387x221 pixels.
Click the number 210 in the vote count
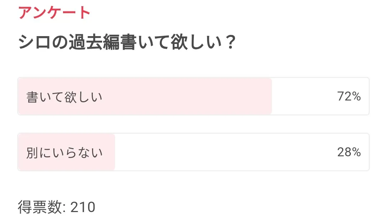pos(83,207)
